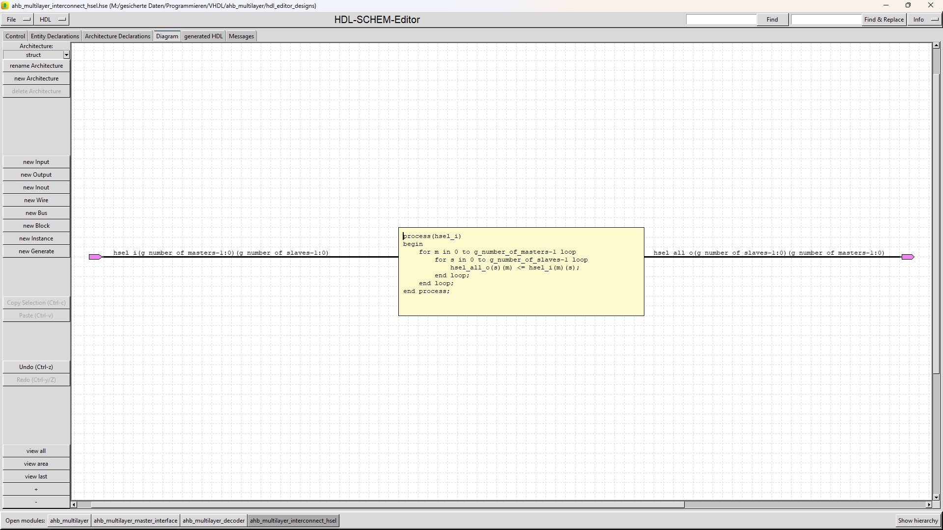Click the pink hsel_i input port symbol

click(95, 257)
